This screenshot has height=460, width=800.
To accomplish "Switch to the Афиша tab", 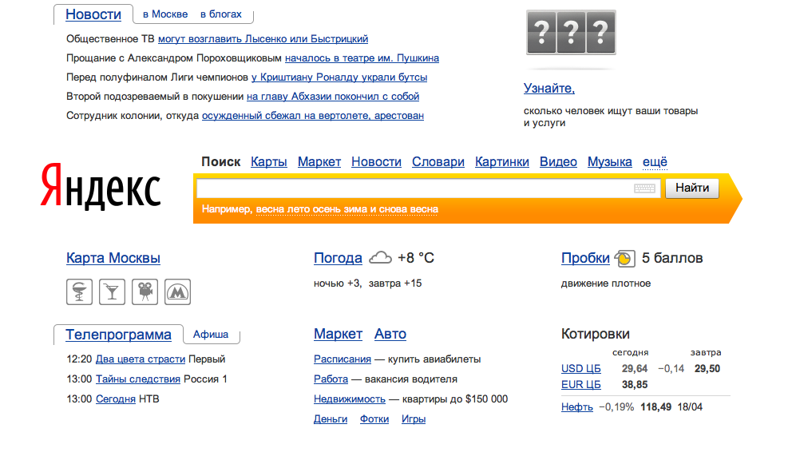I will pos(211,335).
